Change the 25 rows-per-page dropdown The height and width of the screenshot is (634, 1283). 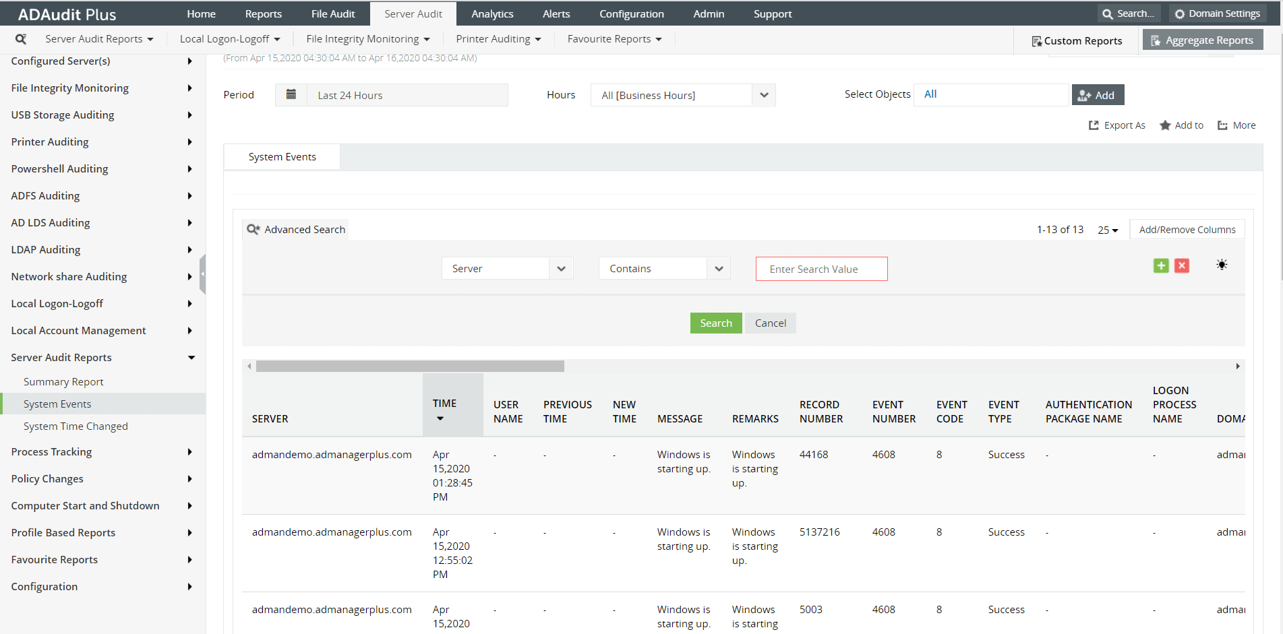[x=1107, y=230]
